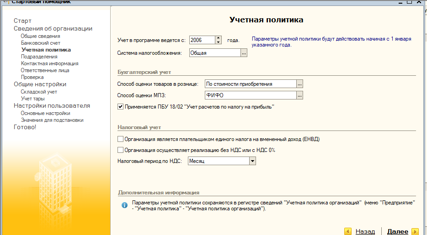Uncheck Применяется ПБУ 18/02 checkbox
The height and width of the screenshot is (235, 427).
pos(120,107)
